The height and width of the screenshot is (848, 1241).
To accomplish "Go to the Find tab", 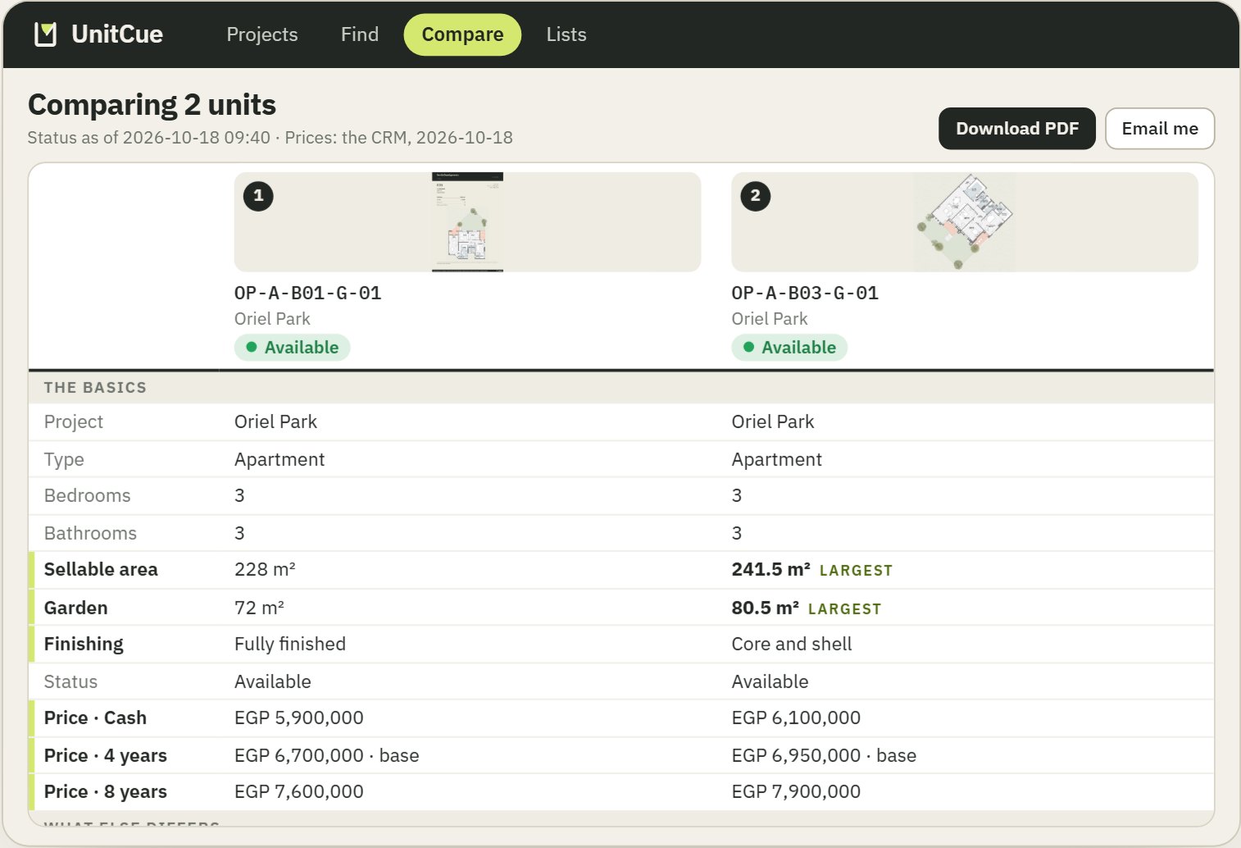I will (x=360, y=34).
